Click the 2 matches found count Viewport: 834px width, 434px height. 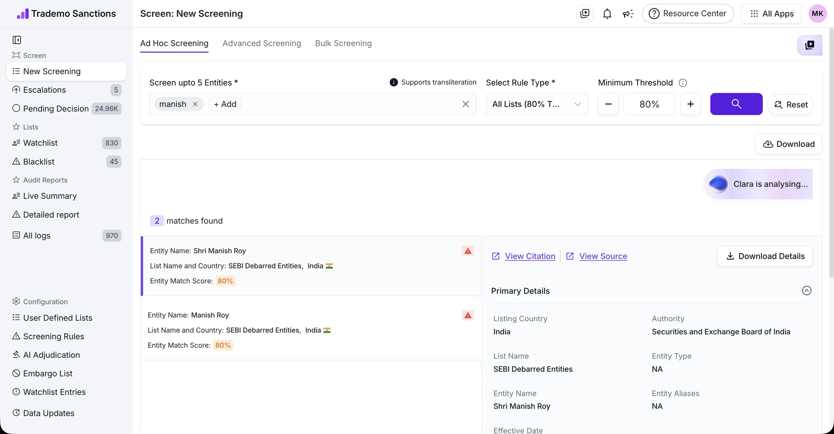[157, 221]
